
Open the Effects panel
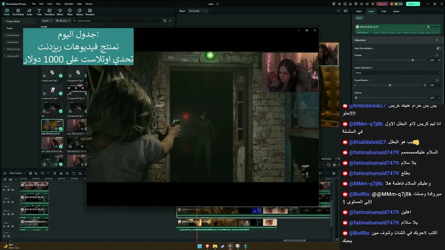(x=60, y=12)
